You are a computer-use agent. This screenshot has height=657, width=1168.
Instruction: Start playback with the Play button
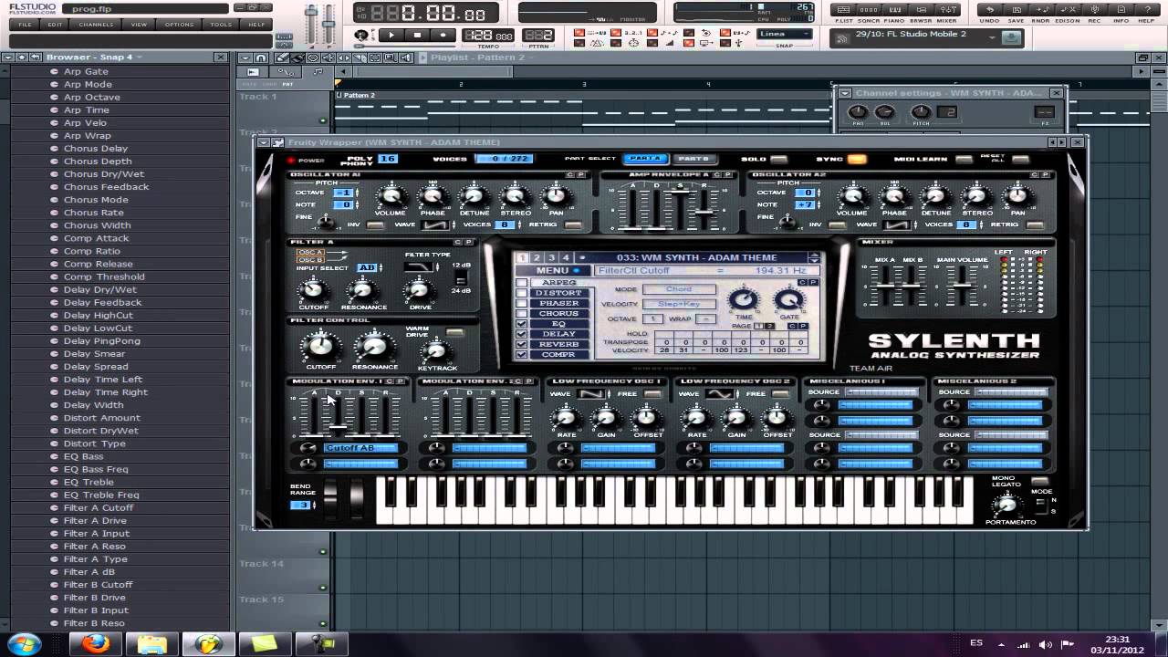pyautogui.click(x=391, y=36)
